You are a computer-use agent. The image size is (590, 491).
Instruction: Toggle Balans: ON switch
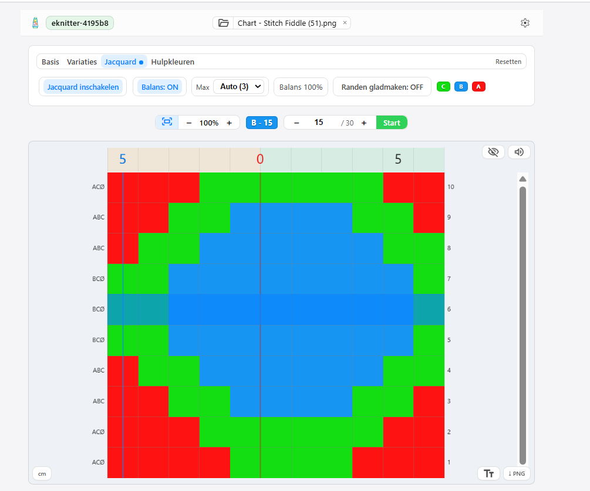pos(159,87)
